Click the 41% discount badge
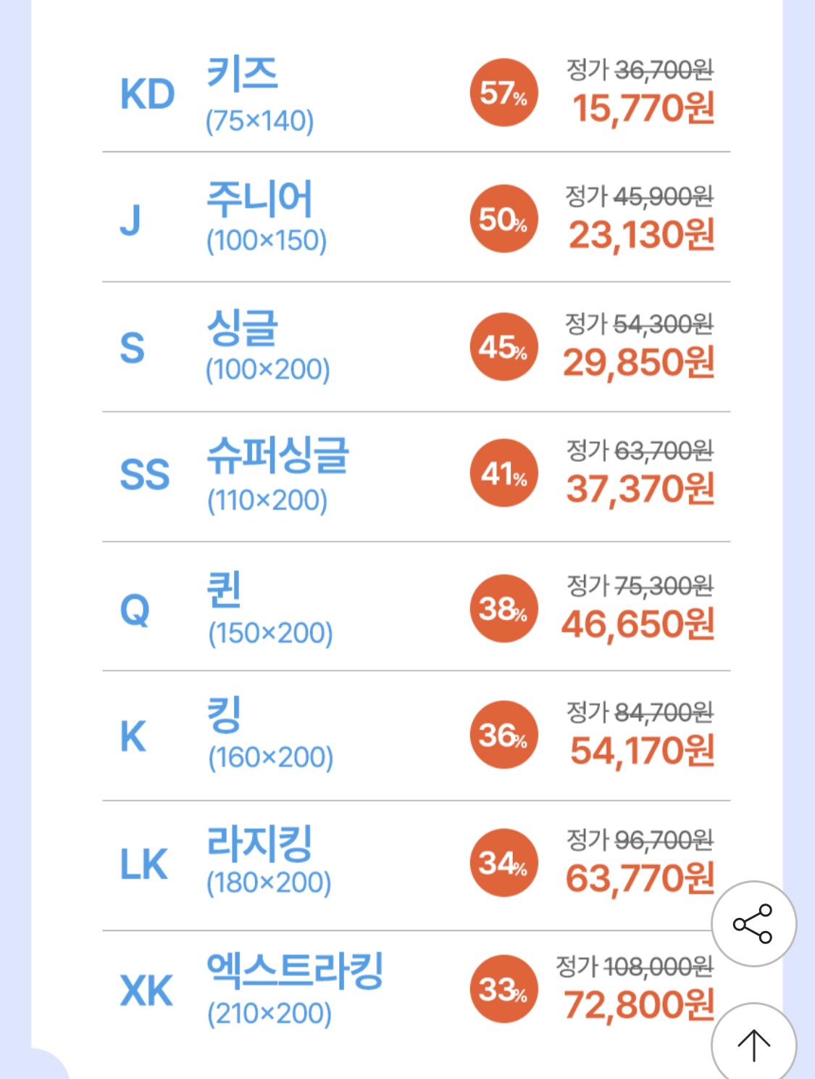815x1079 pixels. point(504,474)
